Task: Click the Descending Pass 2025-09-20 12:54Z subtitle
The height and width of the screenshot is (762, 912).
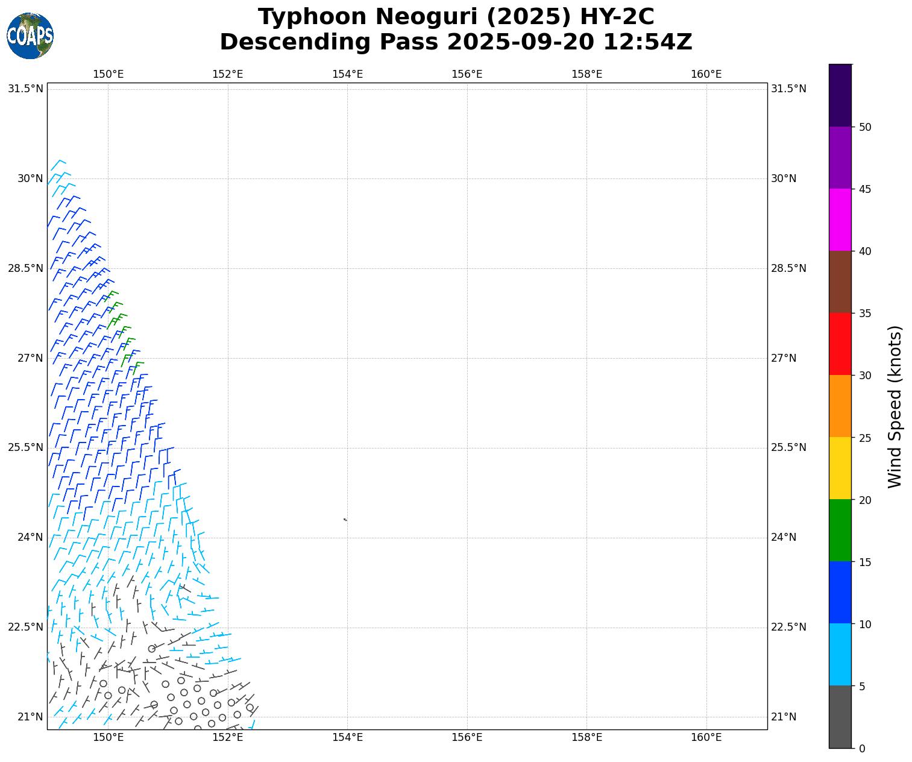Action: click(x=456, y=42)
